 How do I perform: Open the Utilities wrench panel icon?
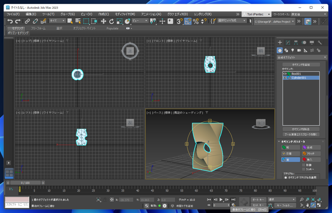pyautogui.click(x=320, y=43)
